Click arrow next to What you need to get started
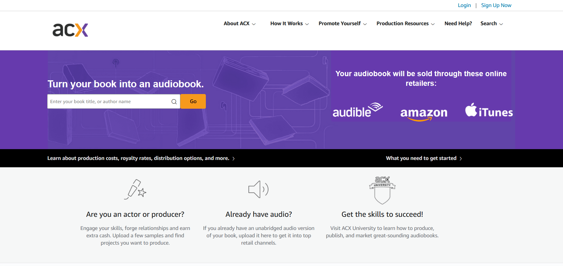Screen dimensions: 563x266 coord(461,158)
